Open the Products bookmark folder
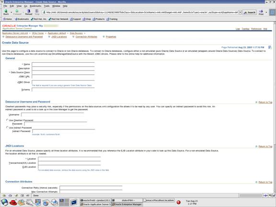The width and height of the screenshot is (276, 207). pos(99,19)
